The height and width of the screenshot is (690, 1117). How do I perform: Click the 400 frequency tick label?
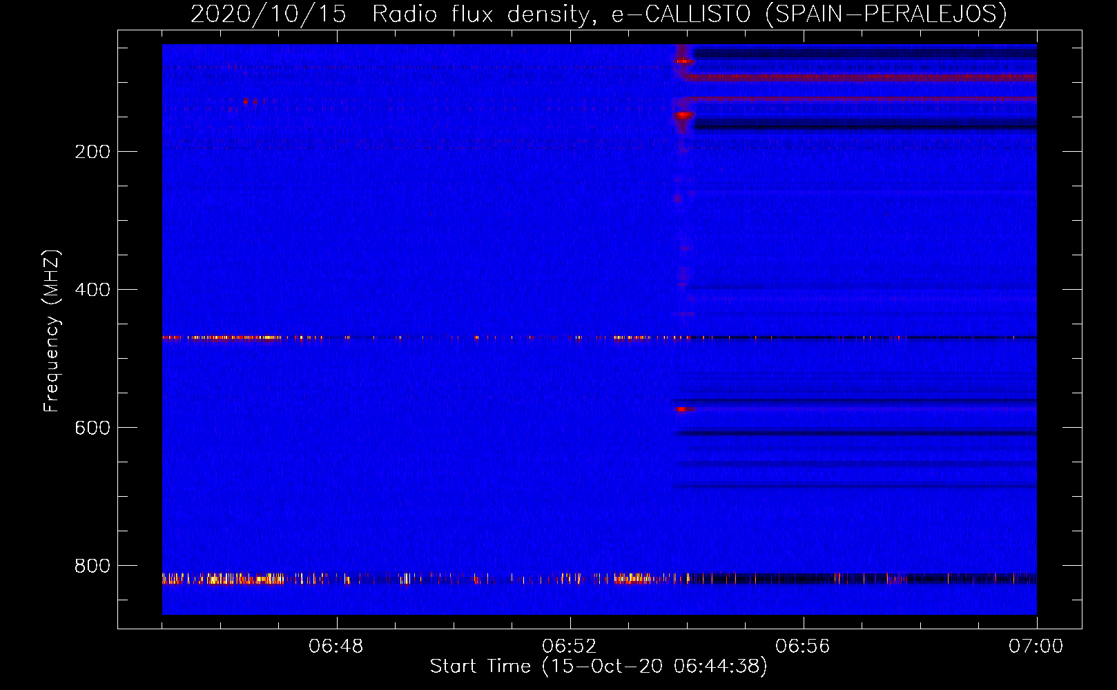pos(93,290)
